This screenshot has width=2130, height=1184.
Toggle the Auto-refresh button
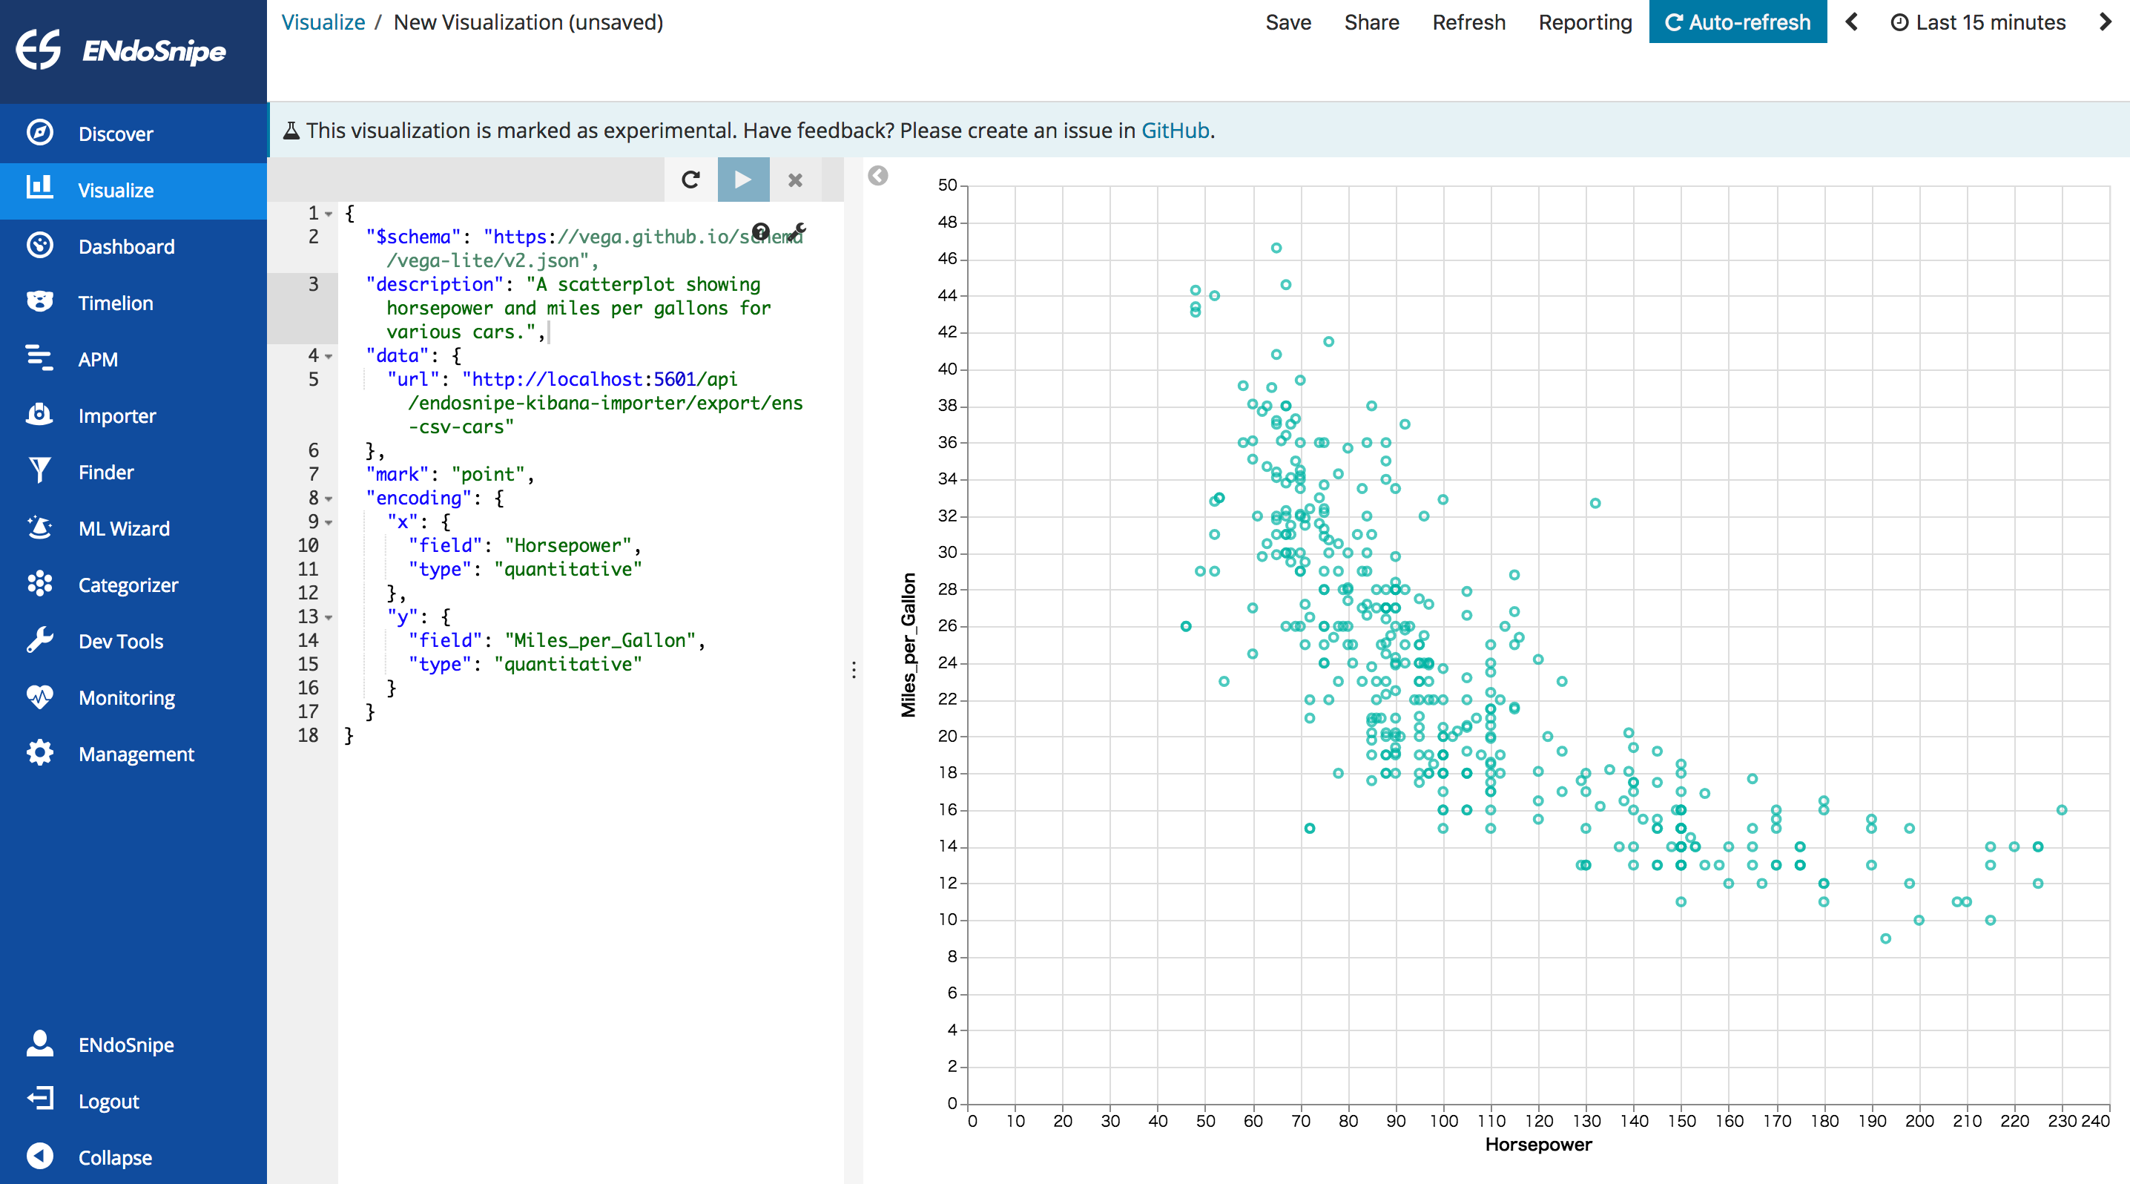(x=1737, y=22)
